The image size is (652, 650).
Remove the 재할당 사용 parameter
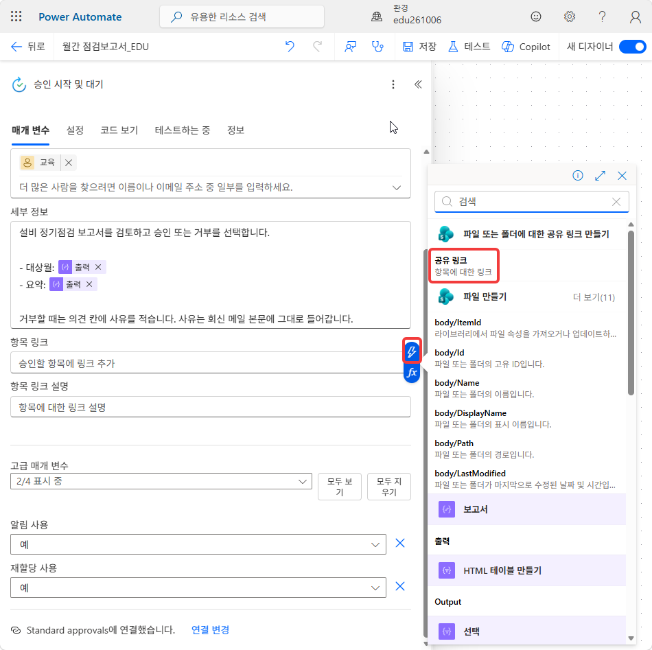(x=400, y=586)
